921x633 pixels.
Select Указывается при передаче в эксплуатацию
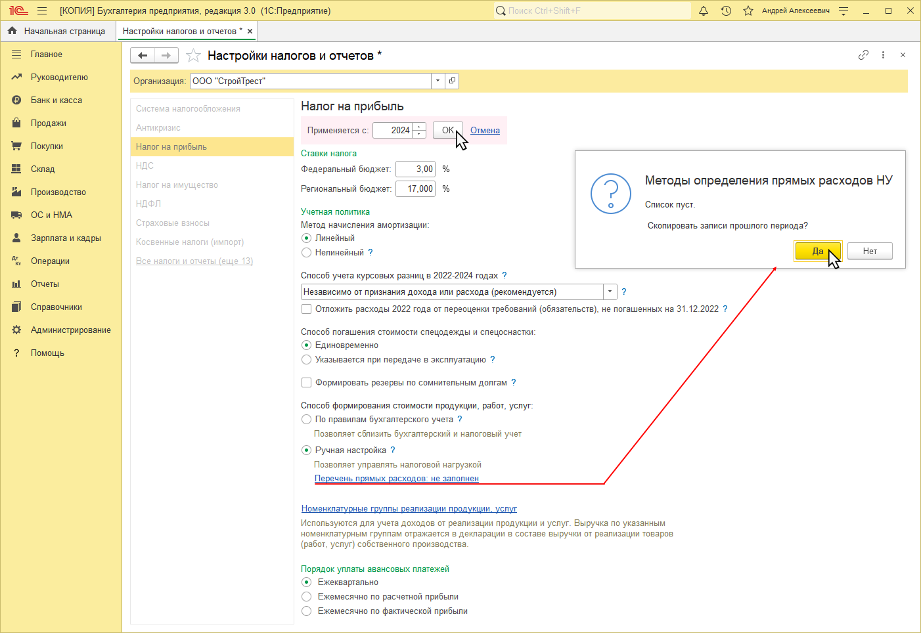(x=306, y=360)
